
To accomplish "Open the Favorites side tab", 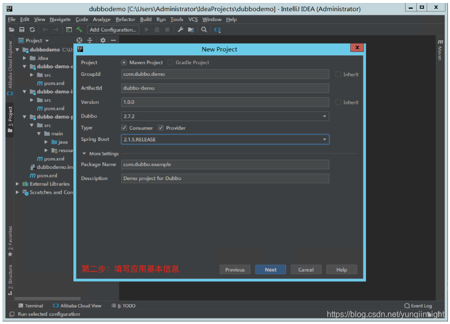I will [10, 242].
